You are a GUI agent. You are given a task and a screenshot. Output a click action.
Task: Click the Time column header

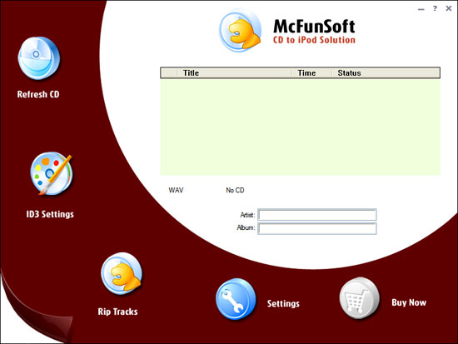[312, 72]
